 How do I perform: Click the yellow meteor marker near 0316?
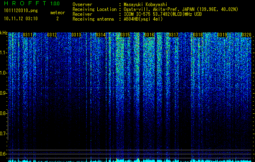pyautogui.click(x=138, y=160)
